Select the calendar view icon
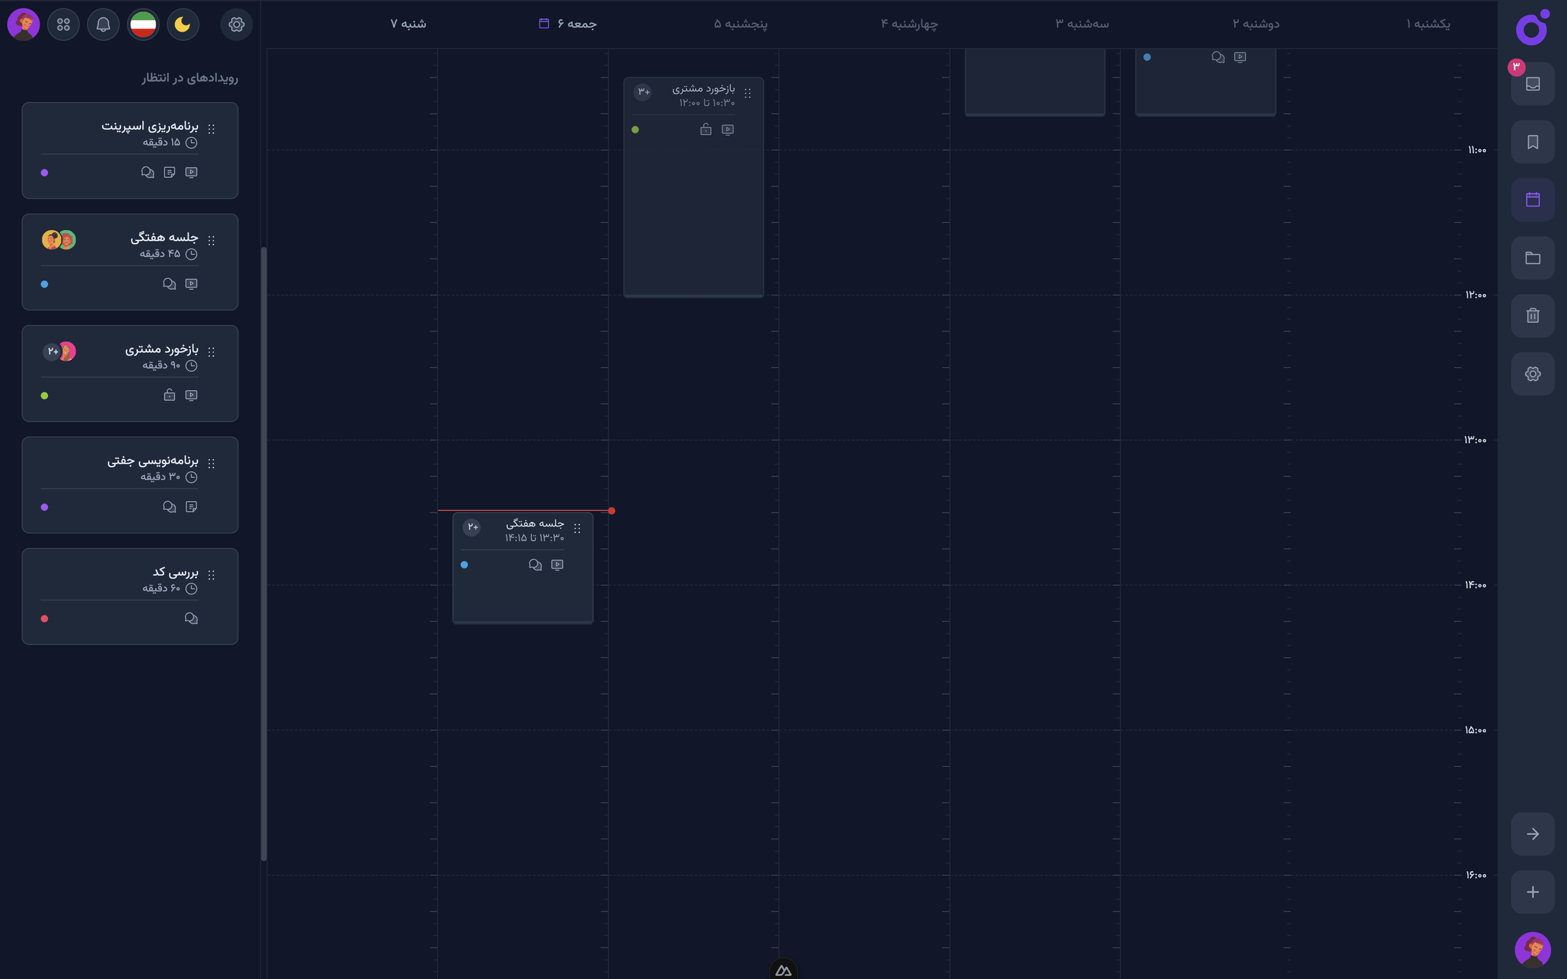This screenshot has height=979, width=1567. click(1533, 199)
